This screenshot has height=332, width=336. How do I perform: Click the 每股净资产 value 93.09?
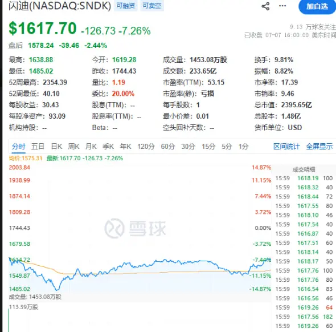click(57, 116)
